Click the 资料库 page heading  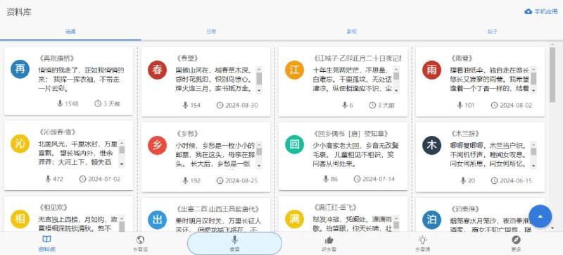19,12
